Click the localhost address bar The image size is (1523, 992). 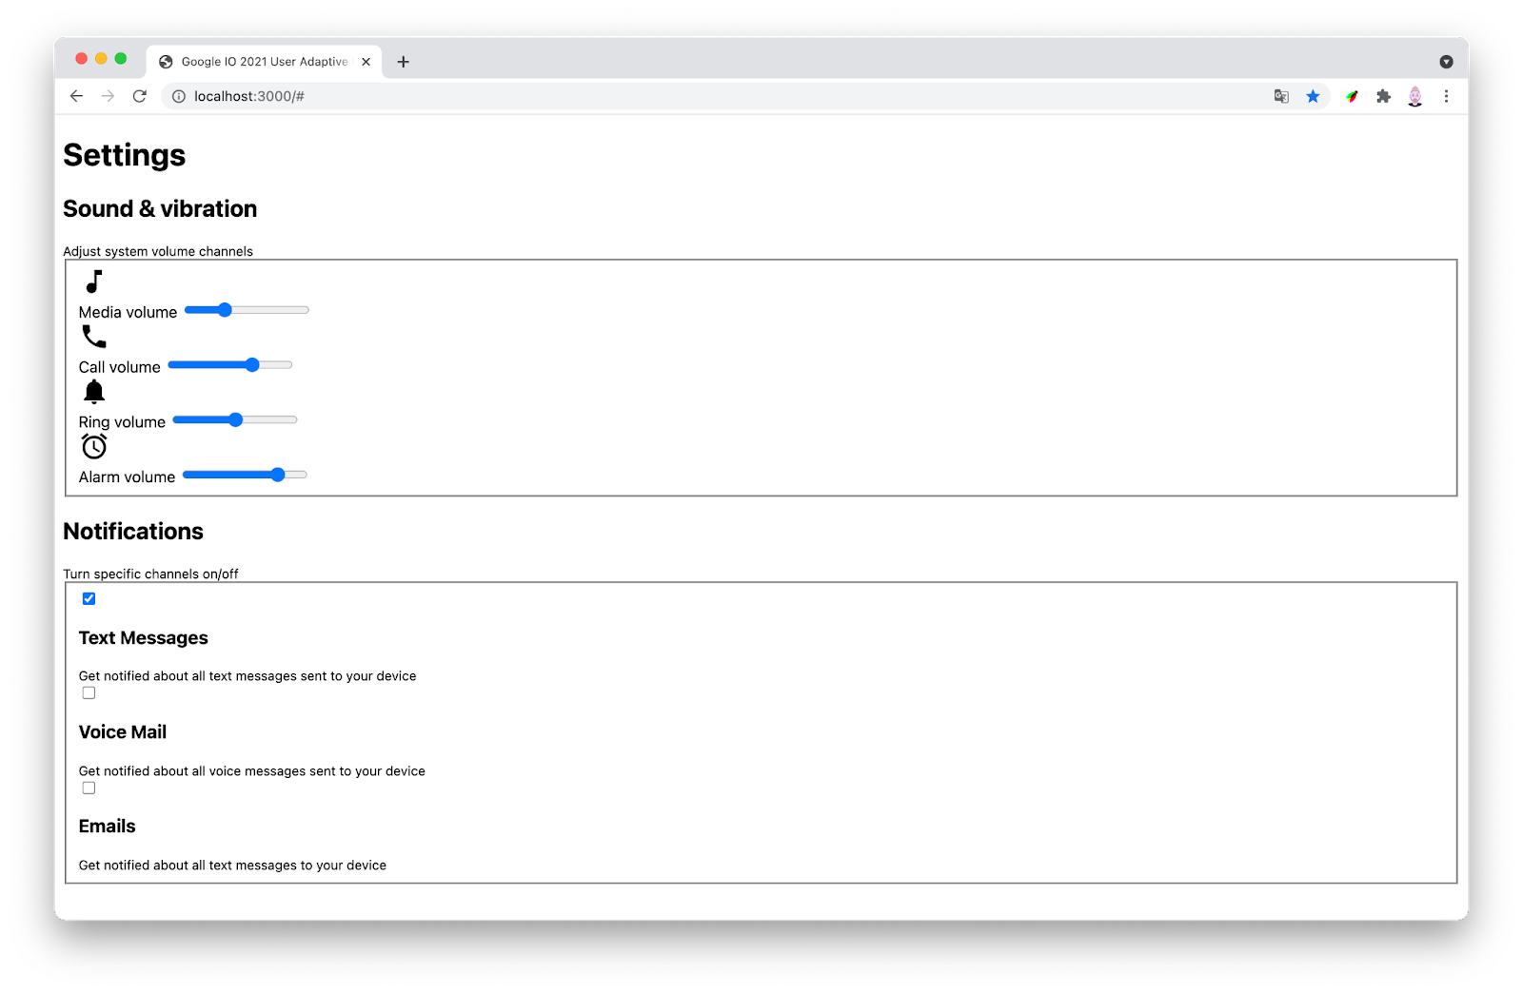[666, 96]
